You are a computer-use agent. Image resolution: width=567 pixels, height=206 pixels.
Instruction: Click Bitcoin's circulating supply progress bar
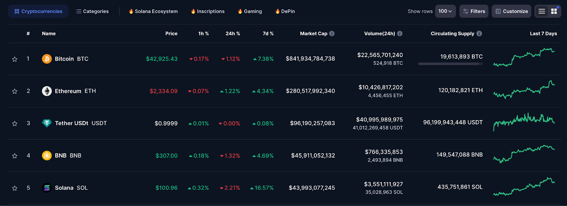pyautogui.click(x=450, y=64)
